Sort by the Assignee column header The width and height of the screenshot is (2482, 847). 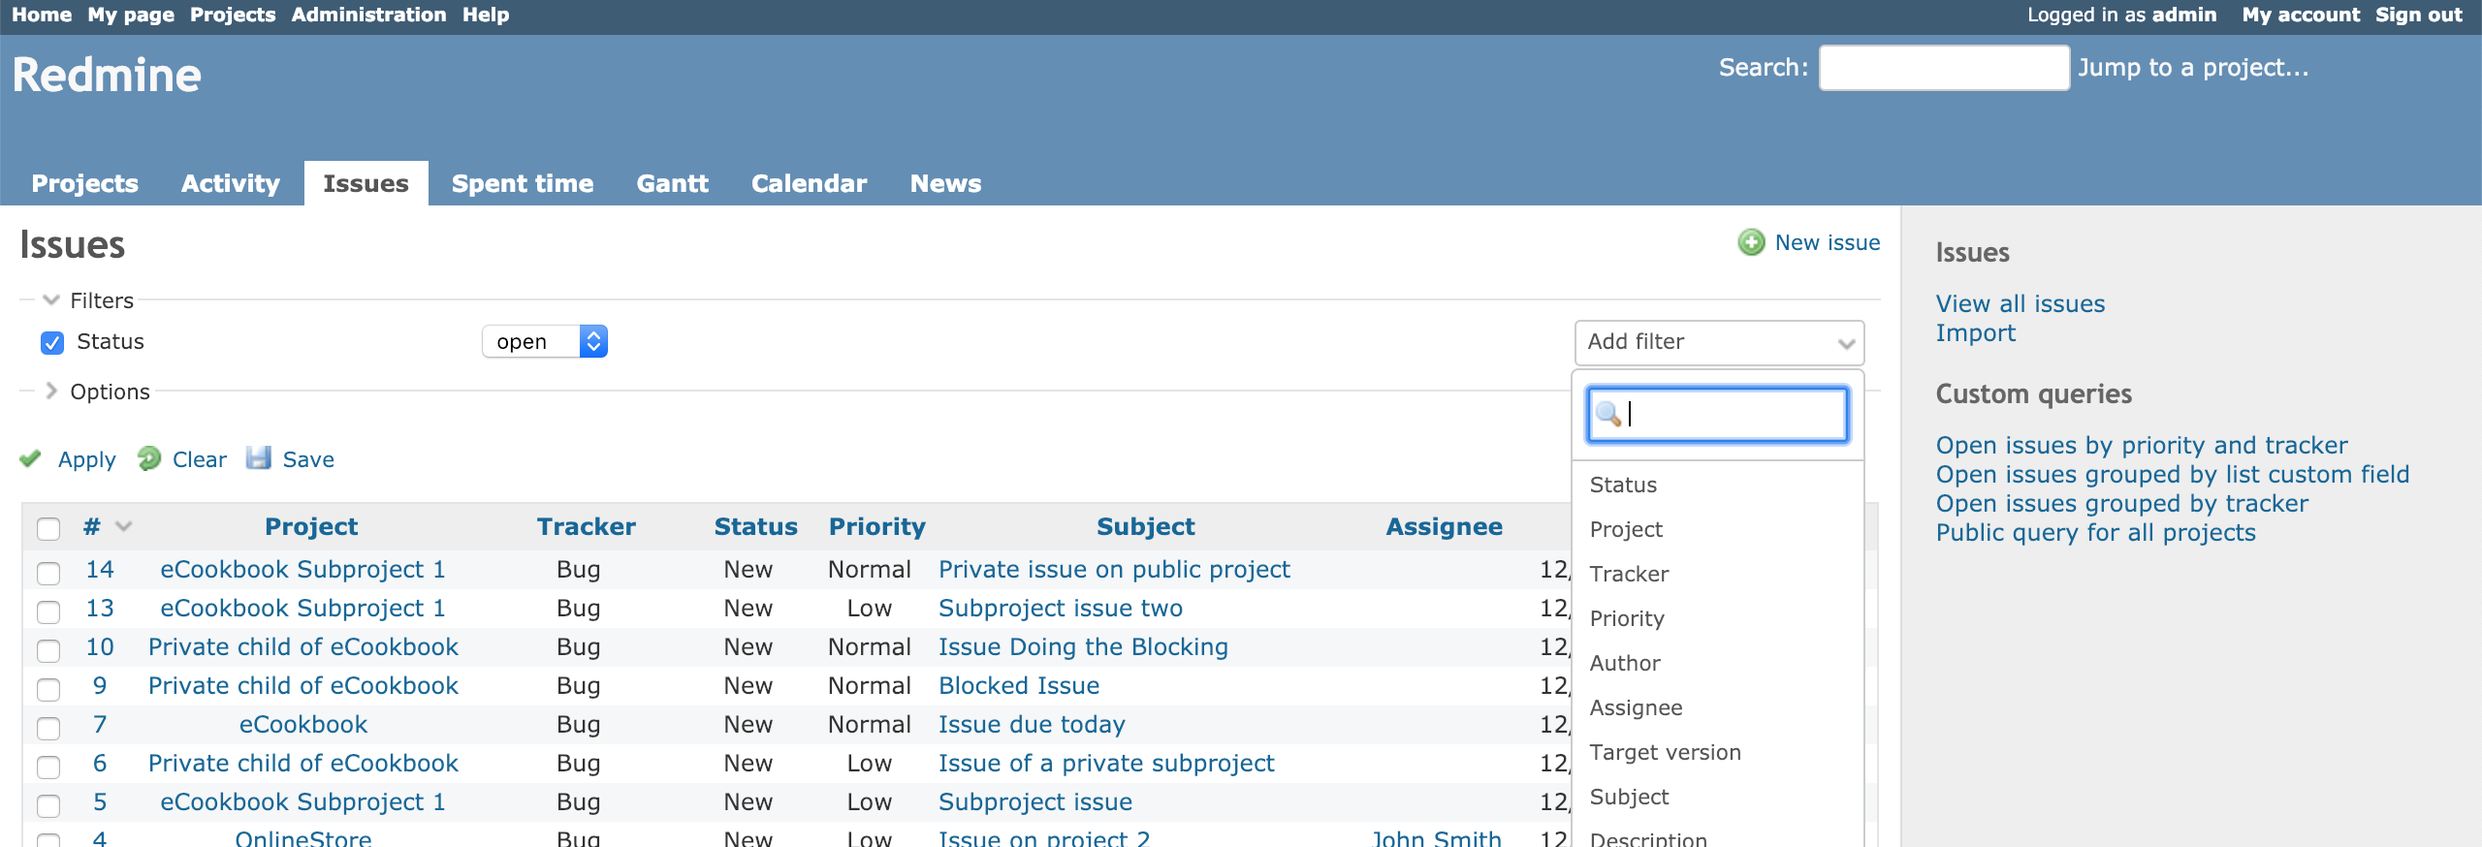tap(1444, 526)
